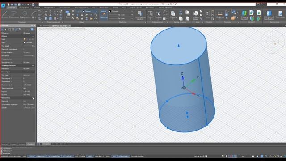Collapse the Механика section in Properties panel

(33, 98)
